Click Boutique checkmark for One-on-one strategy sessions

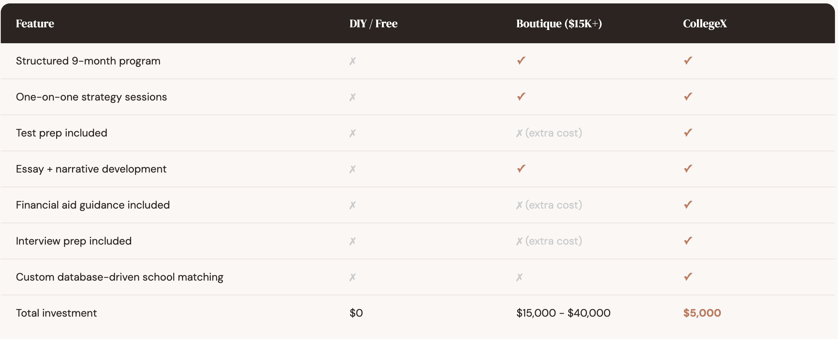point(521,97)
